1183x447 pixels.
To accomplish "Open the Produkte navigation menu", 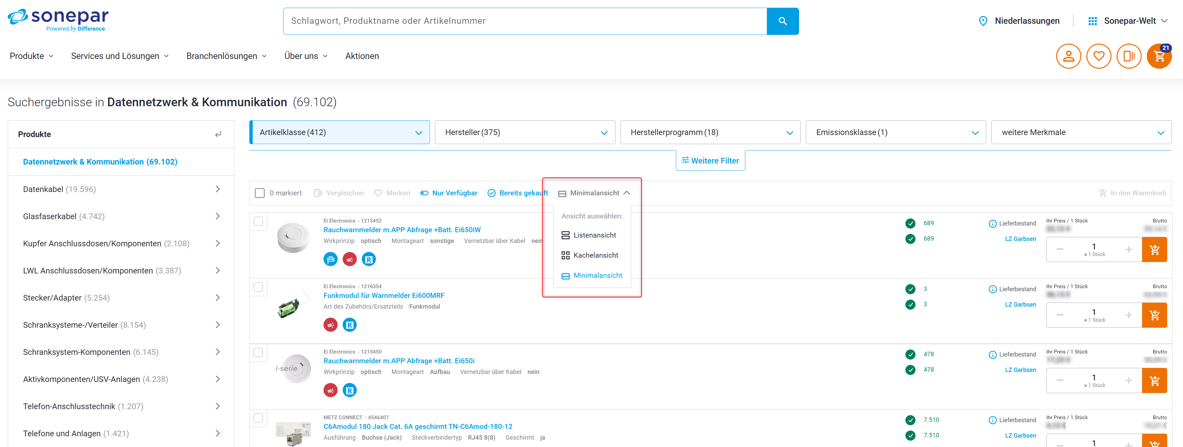I will coord(31,56).
